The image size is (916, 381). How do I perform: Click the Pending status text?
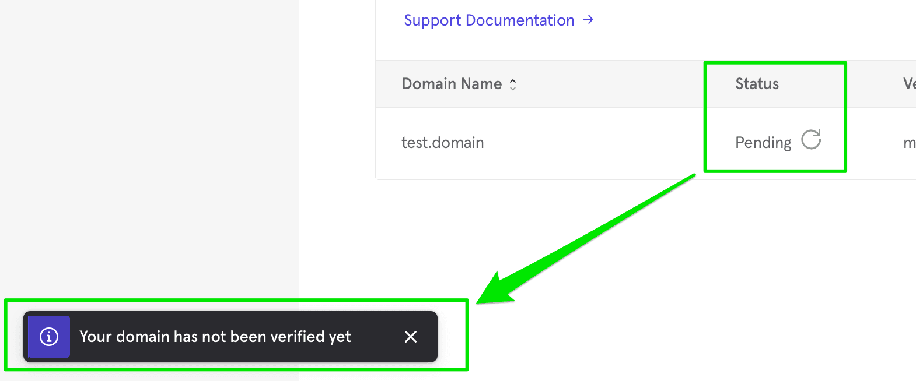pos(763,143)
